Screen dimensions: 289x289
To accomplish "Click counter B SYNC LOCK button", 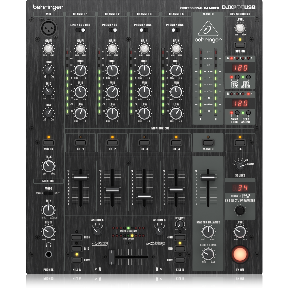I will point(237,113).
